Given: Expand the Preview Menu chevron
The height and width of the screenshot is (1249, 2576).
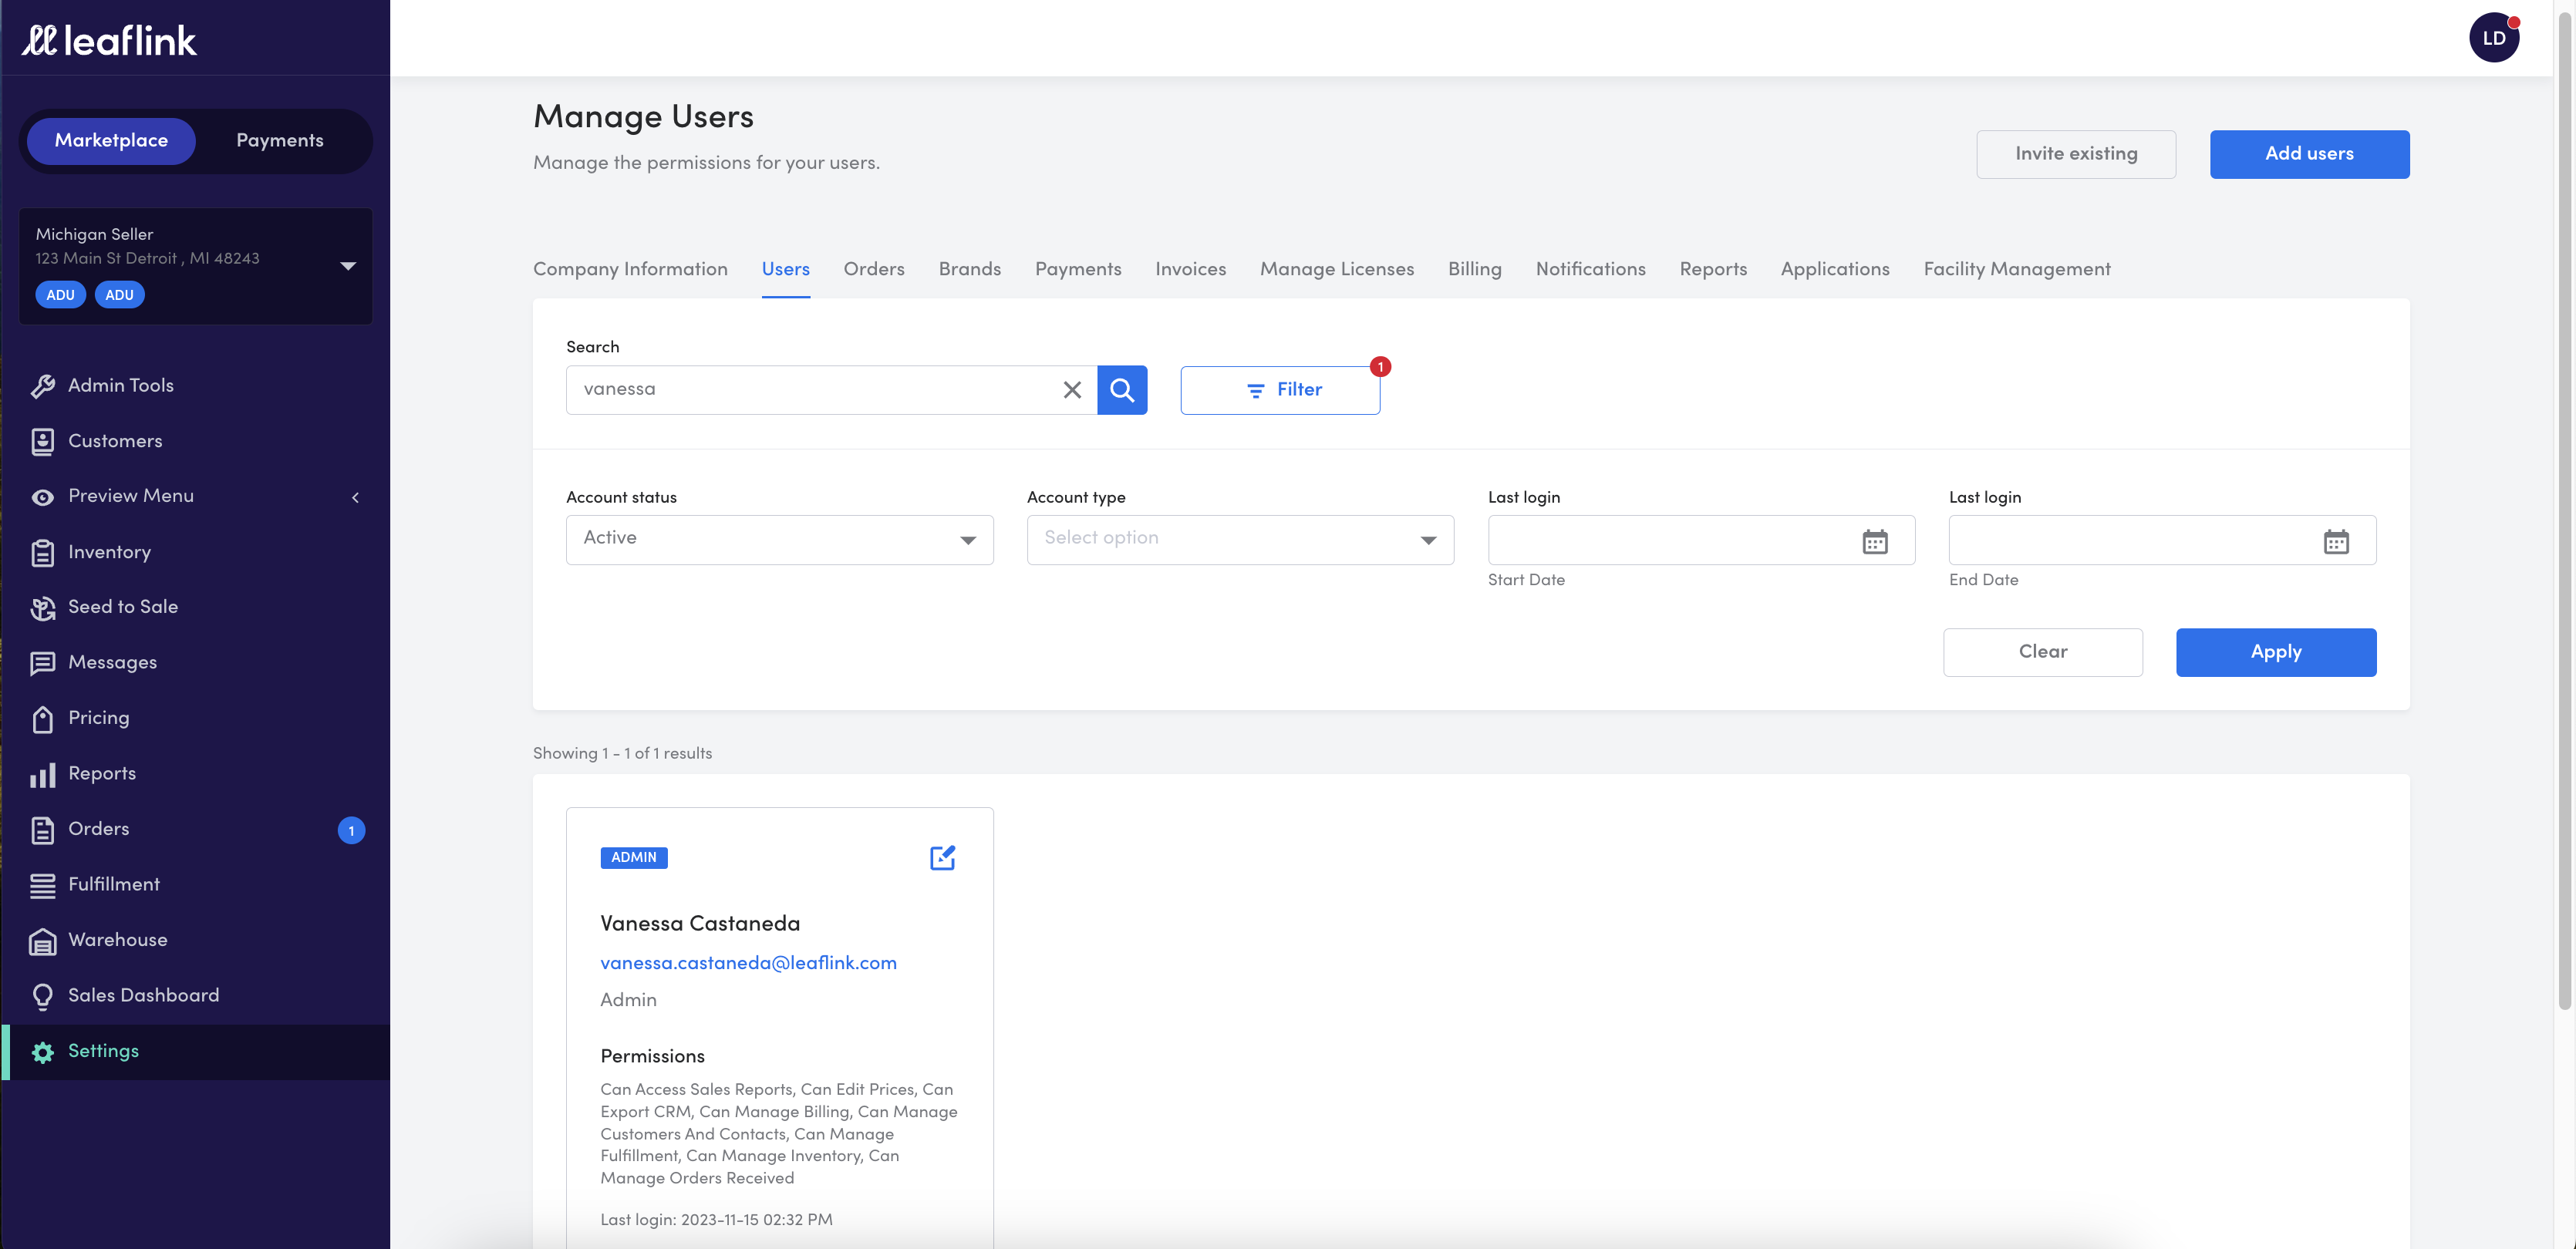Looking at the screenshot, I should tap(355, 497).
